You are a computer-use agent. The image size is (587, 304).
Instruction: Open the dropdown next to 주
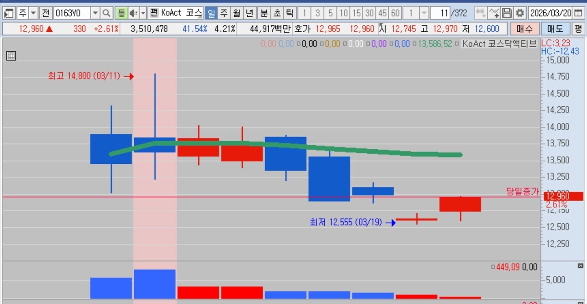pos(33,13)
